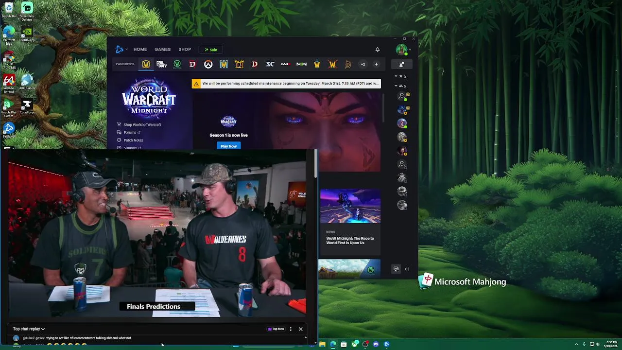
Task: Open the GAMES tab in Battle.net
Action: coord(162,49)
